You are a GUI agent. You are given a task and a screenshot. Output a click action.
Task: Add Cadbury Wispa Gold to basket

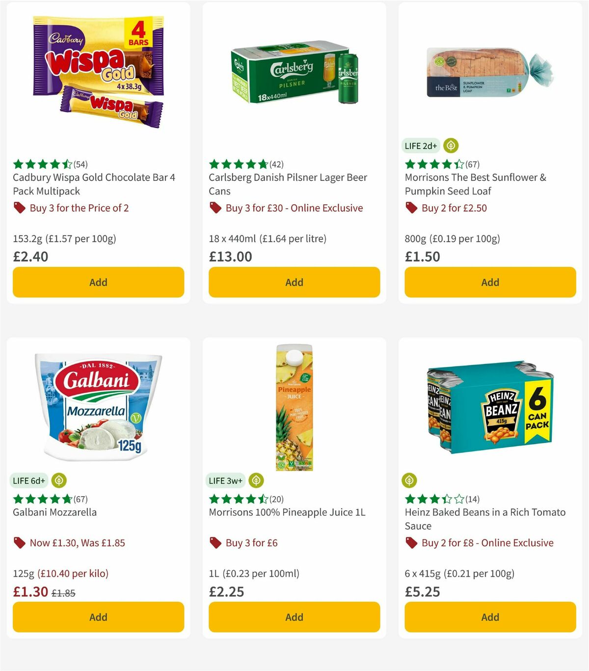pyautogui.click(x=98, y=282)
